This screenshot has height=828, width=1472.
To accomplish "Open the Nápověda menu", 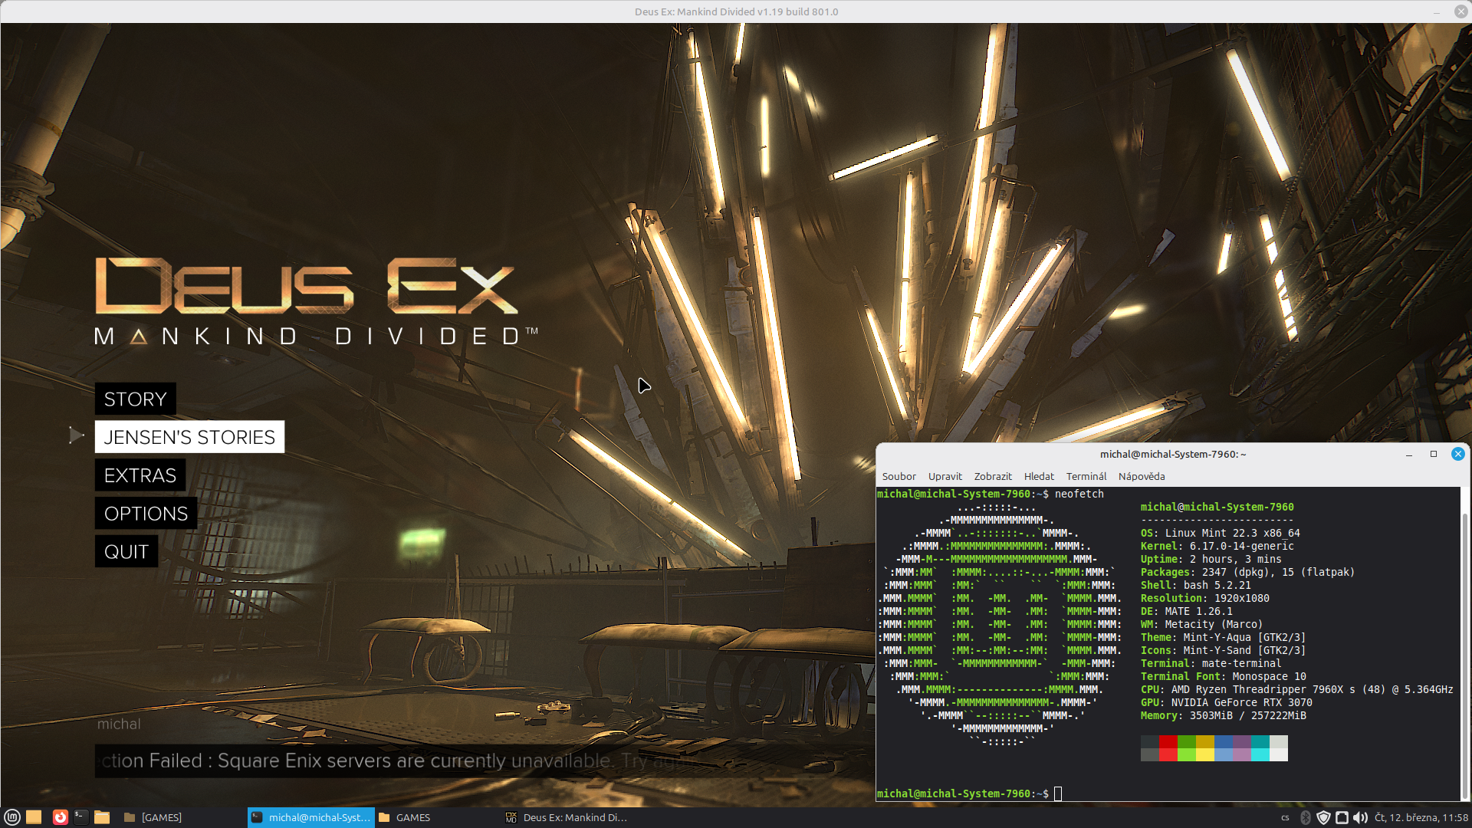I will 1141,476.
